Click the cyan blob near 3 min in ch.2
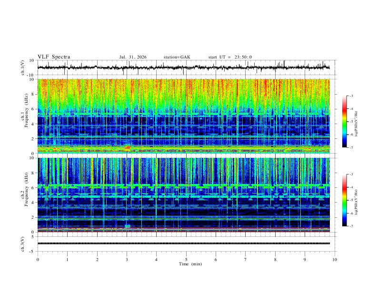The width and height of the screenshot is (377, 291). pos(128,226)
